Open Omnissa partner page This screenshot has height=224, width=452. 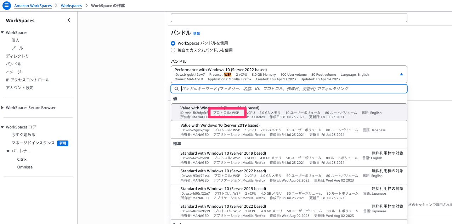coord(25,167)
